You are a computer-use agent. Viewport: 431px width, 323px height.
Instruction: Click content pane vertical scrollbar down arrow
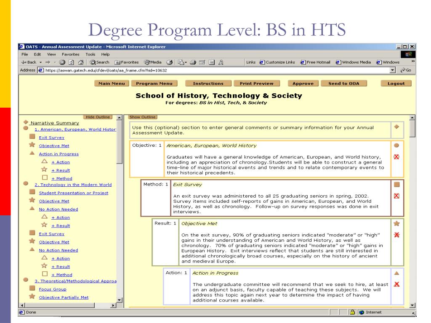coord(412,305)
